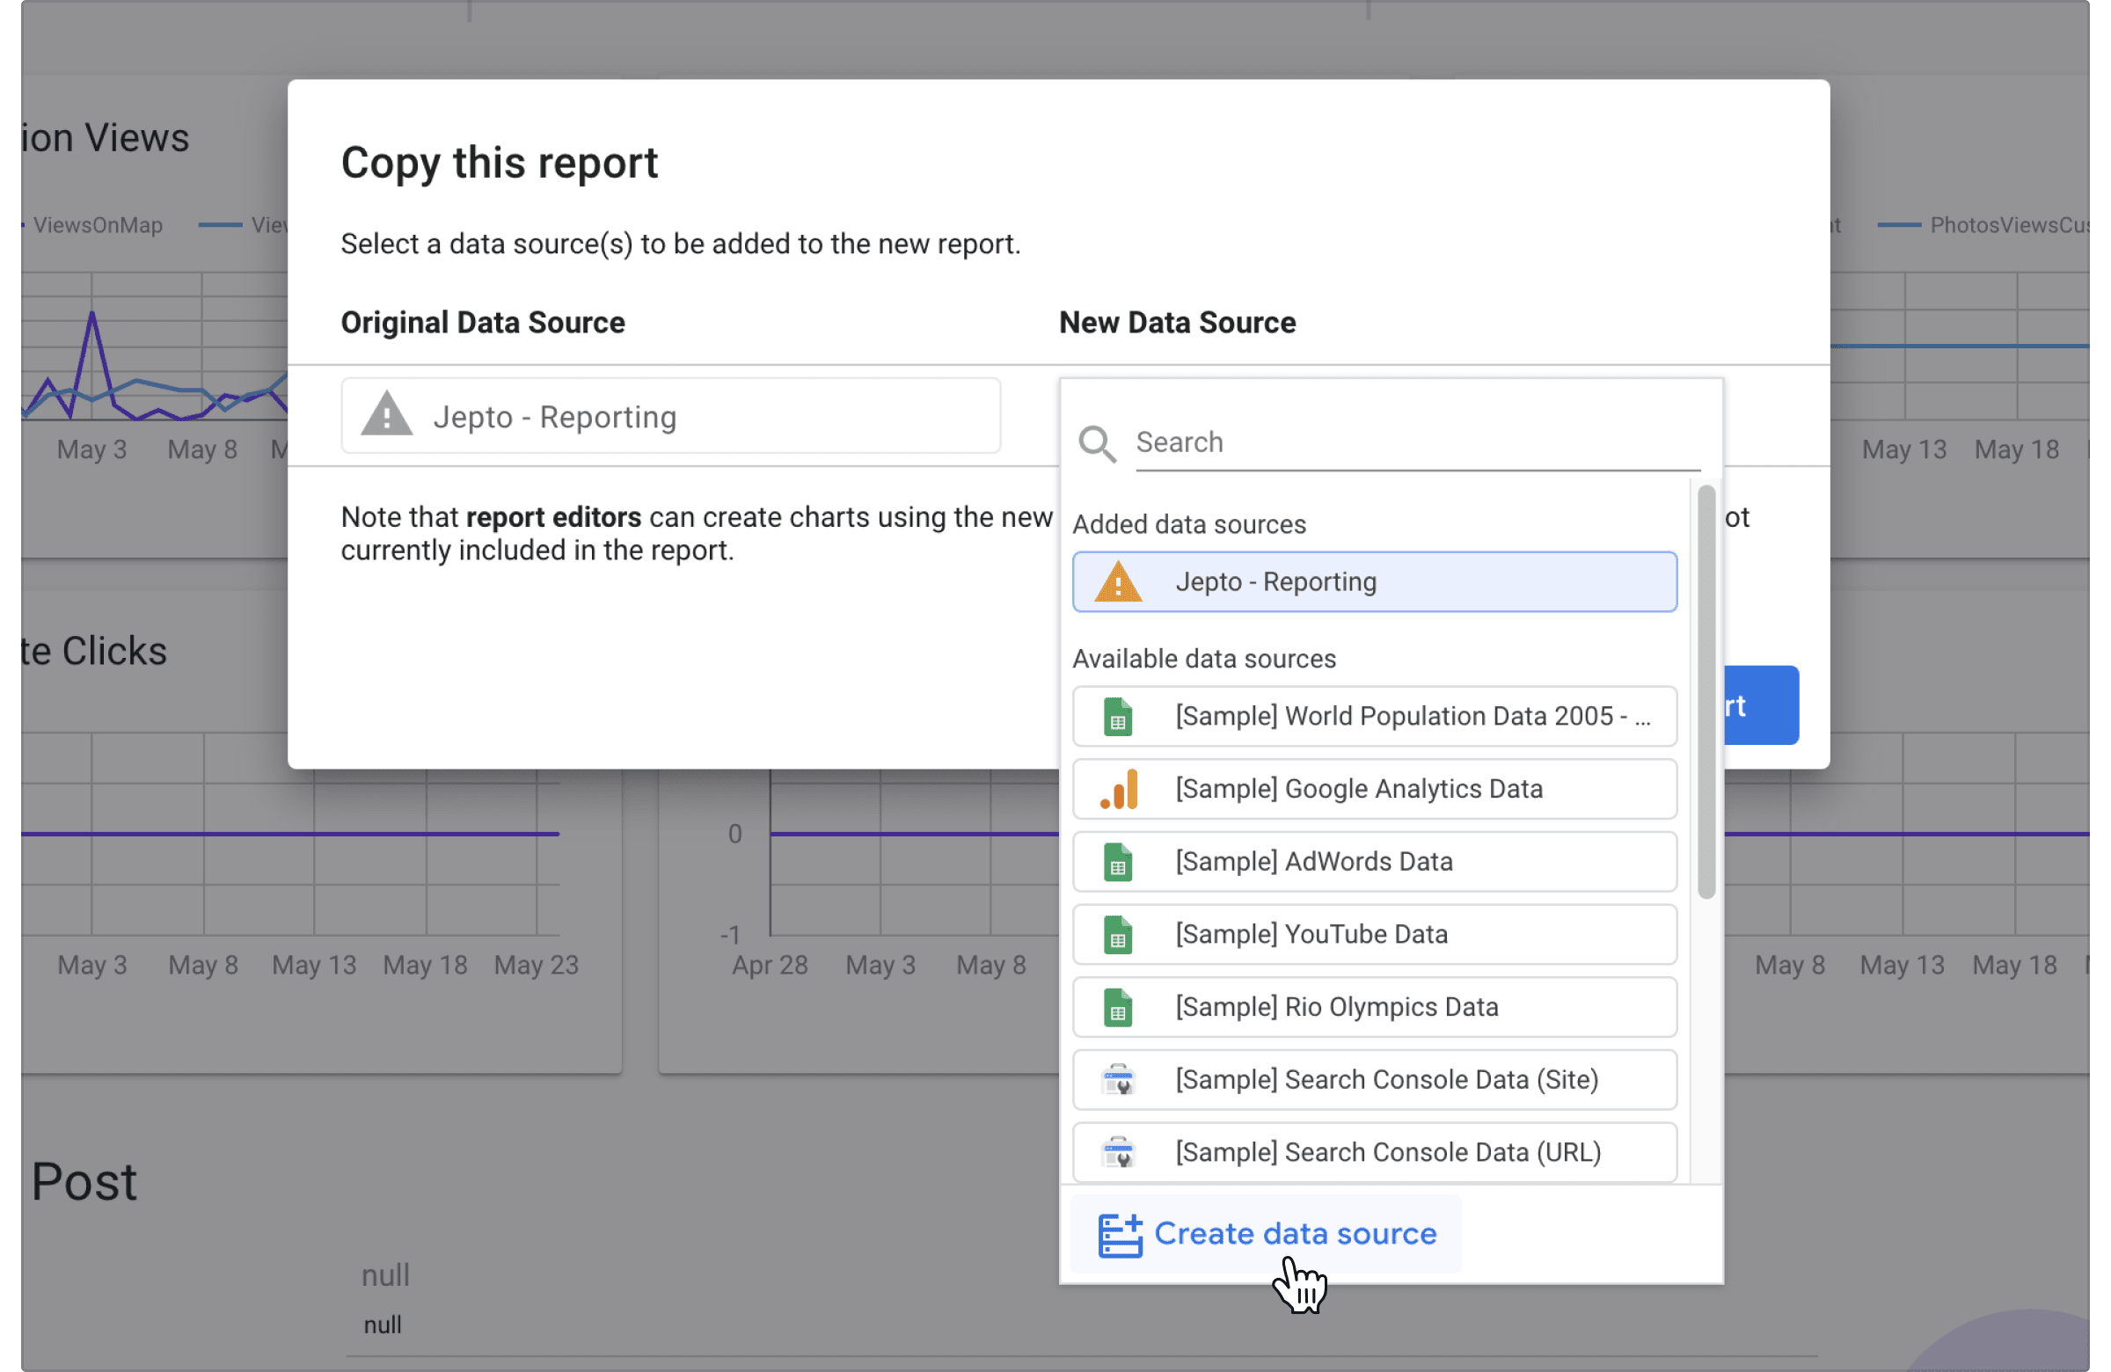Click the blue Copy Report button
The height and width of the screenshot is (1372, 2111).
pos(1761,705)
